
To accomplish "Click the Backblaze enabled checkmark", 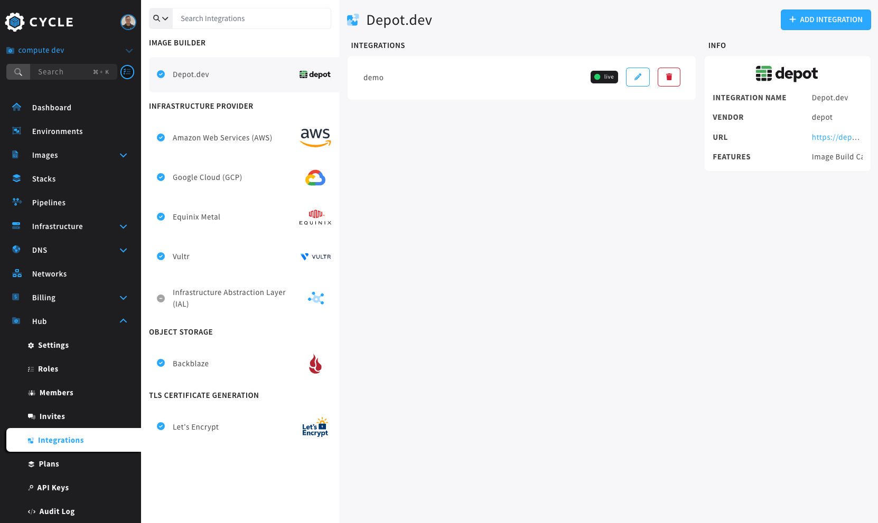I will click(x=161, y=363).
